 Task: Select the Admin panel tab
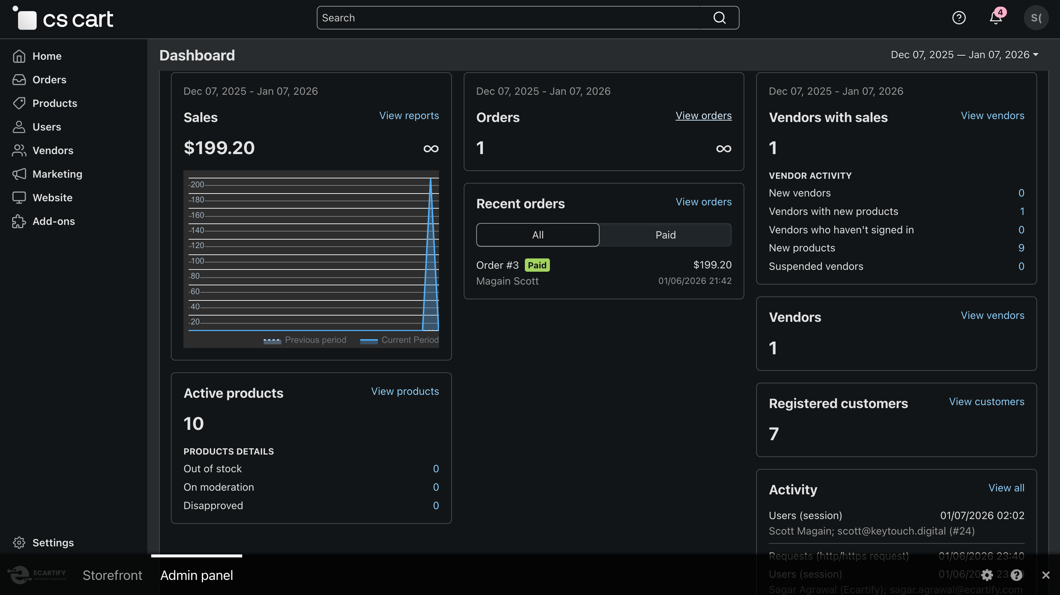[197, 575]
